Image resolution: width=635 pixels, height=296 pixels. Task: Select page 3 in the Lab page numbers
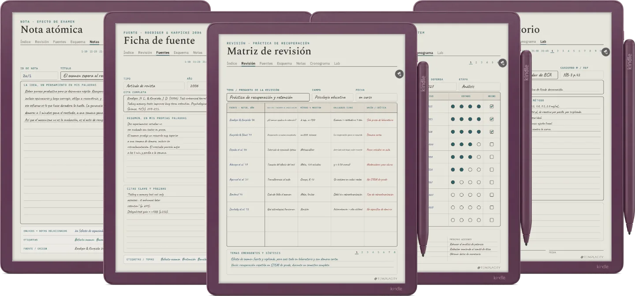[563, 51]
